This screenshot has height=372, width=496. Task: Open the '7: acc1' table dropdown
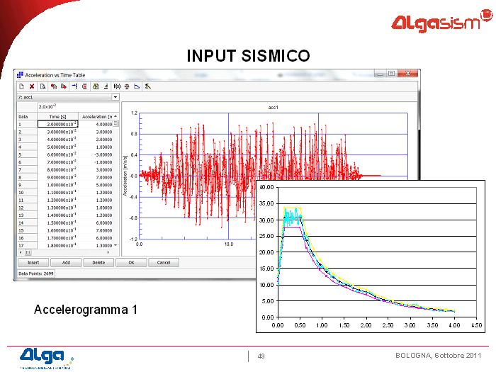coord(115,97)
